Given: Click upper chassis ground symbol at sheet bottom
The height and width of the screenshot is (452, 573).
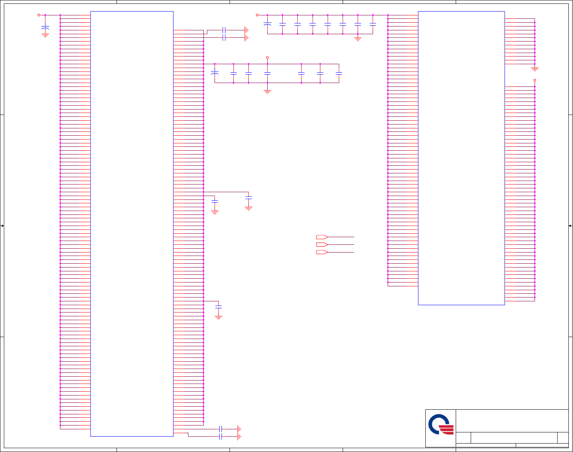Looking at the screenshot, I should [x=239, y=429].
